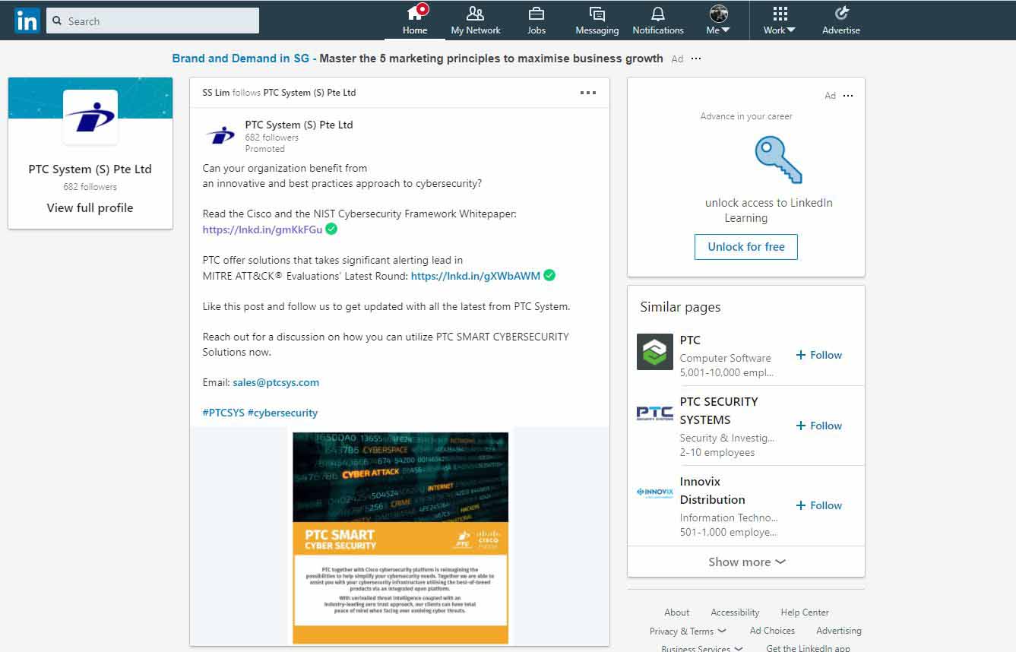Viewport: 1016px width, 652px height.
Task: Go to My Network icon
Action: [475, 14]
